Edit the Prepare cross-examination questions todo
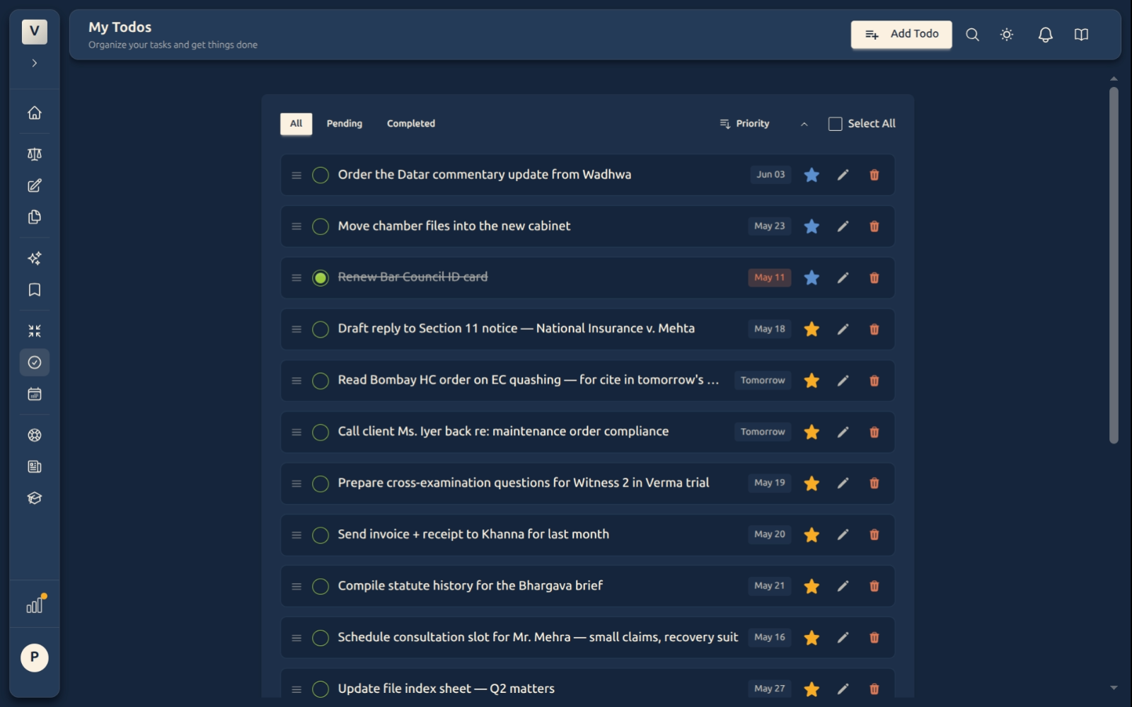 843,483
